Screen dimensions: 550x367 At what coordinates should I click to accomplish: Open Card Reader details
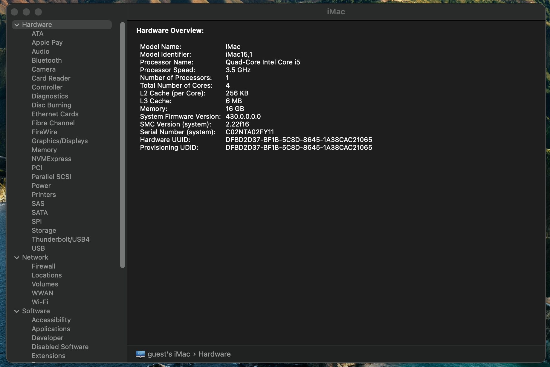pyautogui.click(x=51, y=78)
